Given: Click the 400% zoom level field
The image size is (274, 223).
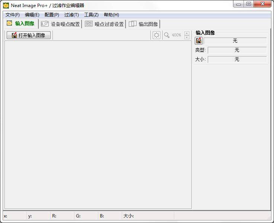Looking at the screenshot, I should pos(176,35).
